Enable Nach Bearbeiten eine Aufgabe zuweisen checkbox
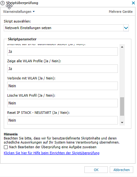 6,147
